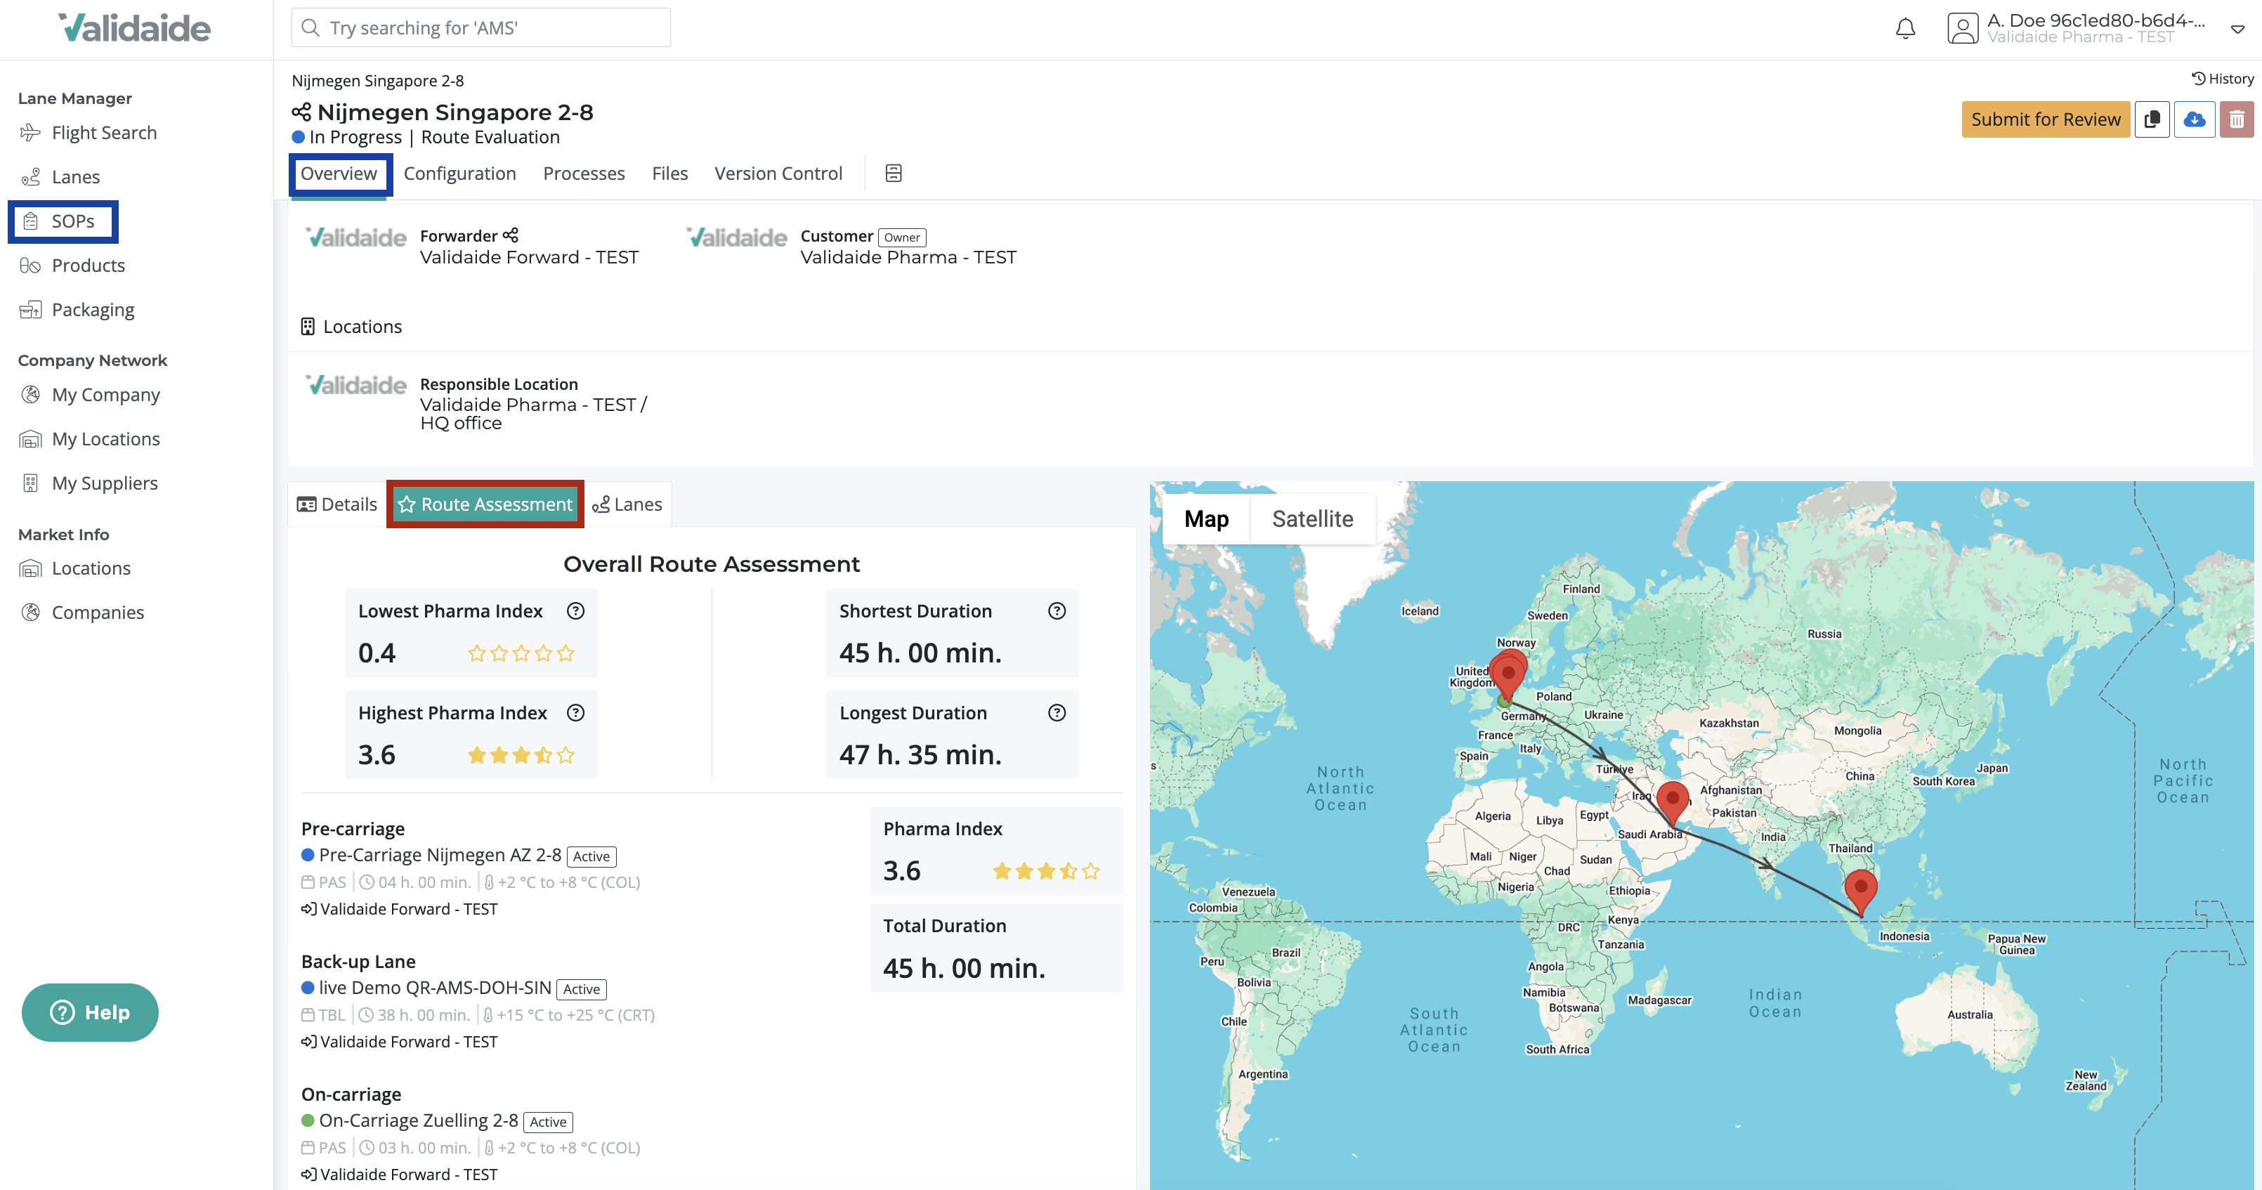Switch the map to Satellite view
The height and width of the screenshot is (1190, 2262).
[1312, 518]
